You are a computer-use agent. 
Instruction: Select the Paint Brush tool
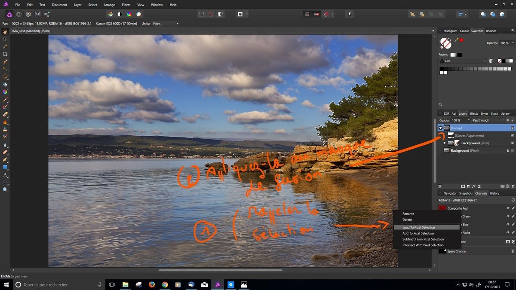click(x=5, y=99)
